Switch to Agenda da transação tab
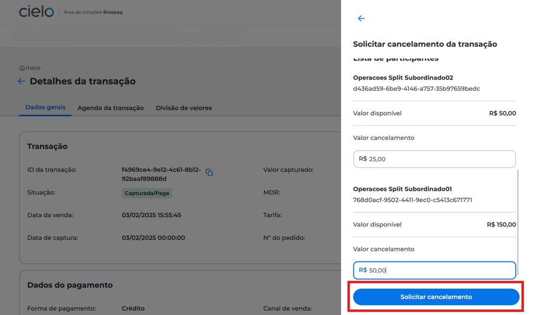Viewport: 534px width, 315px height. coord(111,108)
